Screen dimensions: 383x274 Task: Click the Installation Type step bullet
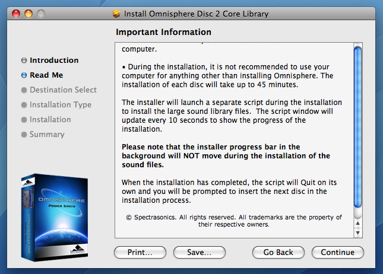24,105
